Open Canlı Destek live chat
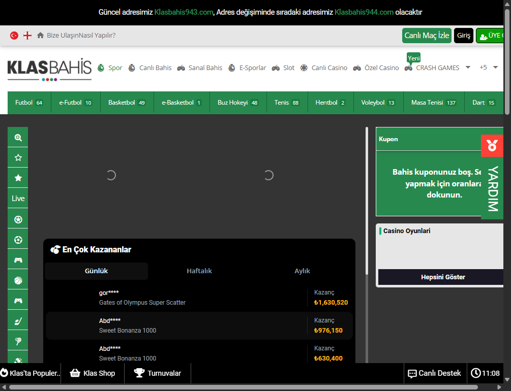This screenshot has width=511, height=391. tap(435, 373)
